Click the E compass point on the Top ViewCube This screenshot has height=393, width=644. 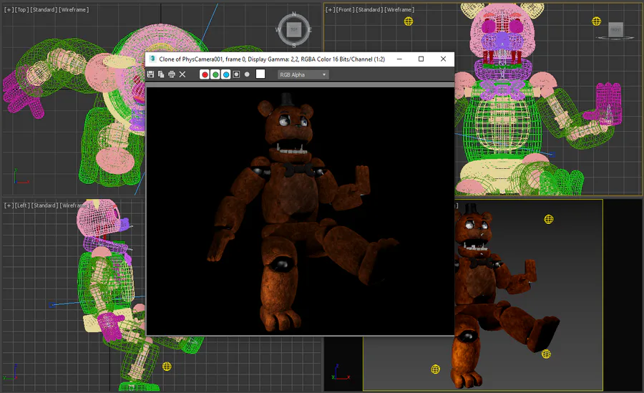pyautogui.click(x=310, y=29)
